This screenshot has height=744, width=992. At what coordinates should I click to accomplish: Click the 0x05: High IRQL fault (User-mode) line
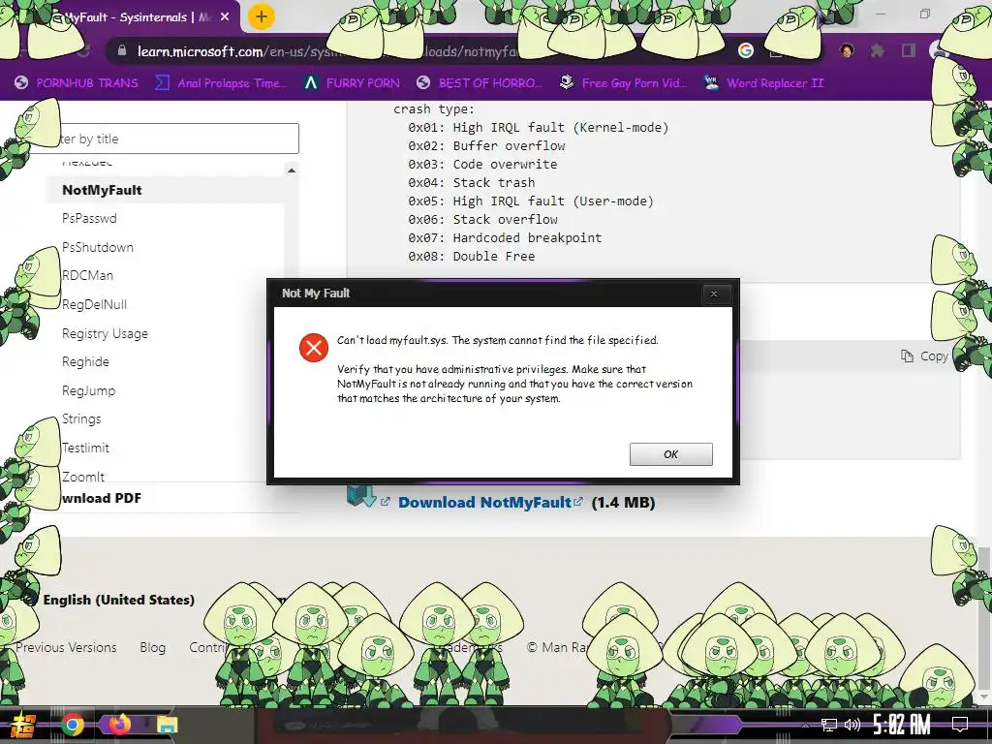530,201
